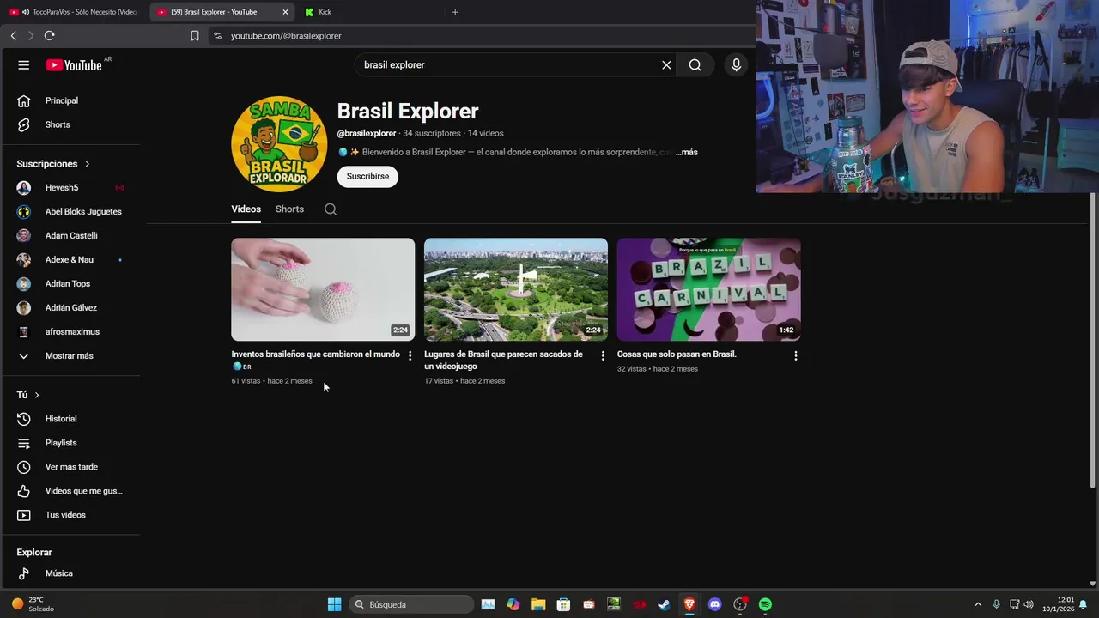Open the weather widget 23°C Soleado
This screenshot has width=1099, height=618.
coord(33,604)
